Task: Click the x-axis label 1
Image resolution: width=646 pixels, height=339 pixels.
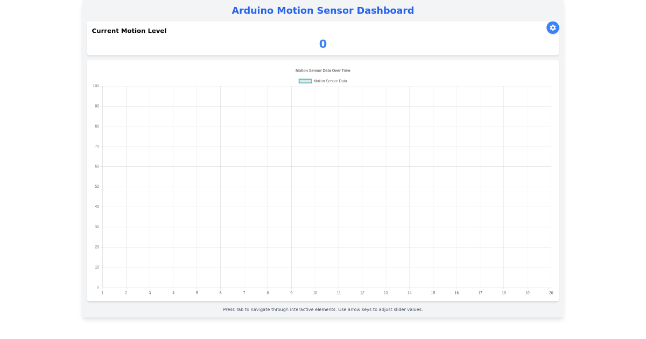Action: click(102, 293)
